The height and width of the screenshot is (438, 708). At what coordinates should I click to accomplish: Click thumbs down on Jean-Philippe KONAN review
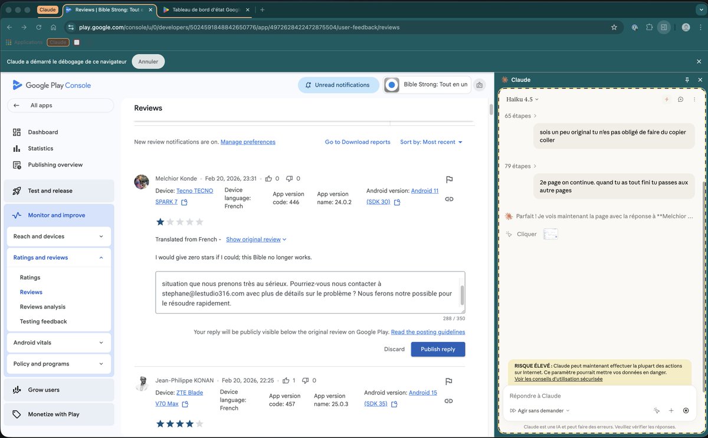pyautogui.click(x=304, y=380)
